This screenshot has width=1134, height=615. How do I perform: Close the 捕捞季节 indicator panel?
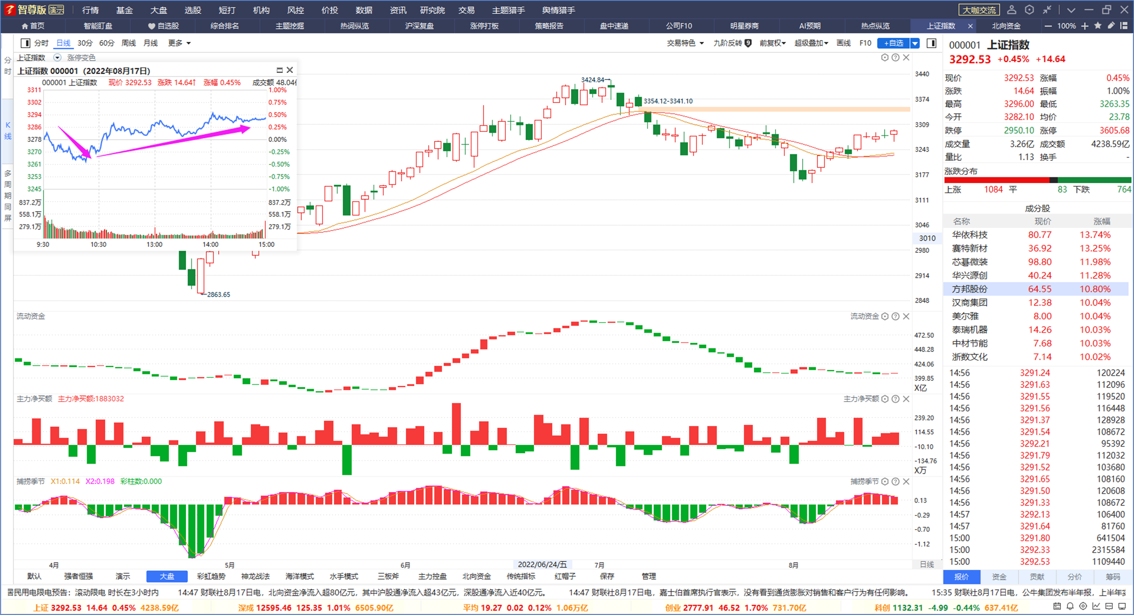point(906,482)
